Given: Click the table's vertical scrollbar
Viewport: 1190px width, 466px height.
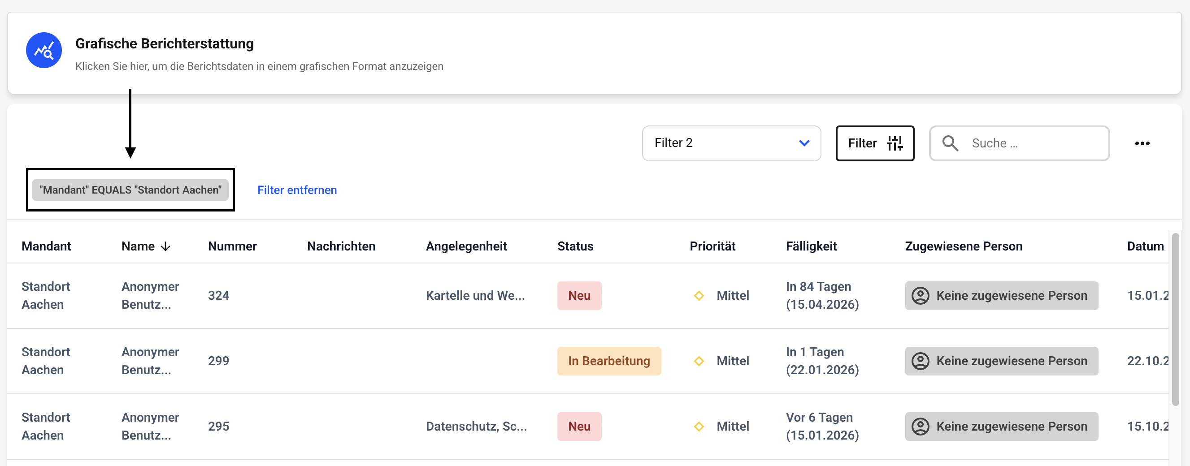Looking at the screenshot, I should point(1175,319).
